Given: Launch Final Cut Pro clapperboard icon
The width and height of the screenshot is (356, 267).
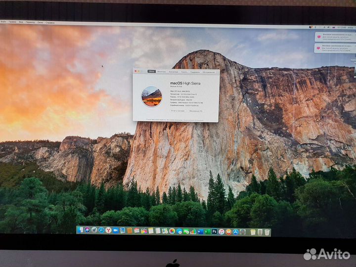Looking at the screenshot, I should point(144,231).
